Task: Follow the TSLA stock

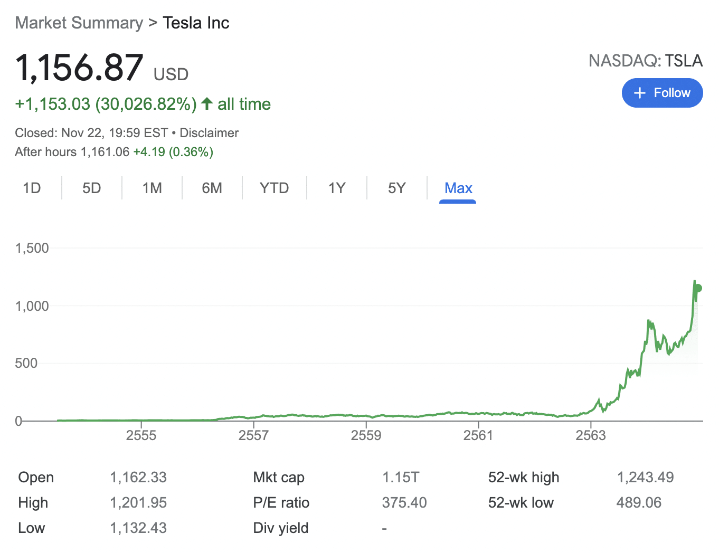Action: 663,93
